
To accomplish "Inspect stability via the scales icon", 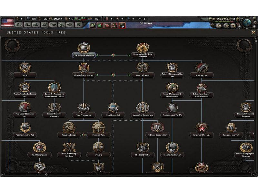I will 28,18.
